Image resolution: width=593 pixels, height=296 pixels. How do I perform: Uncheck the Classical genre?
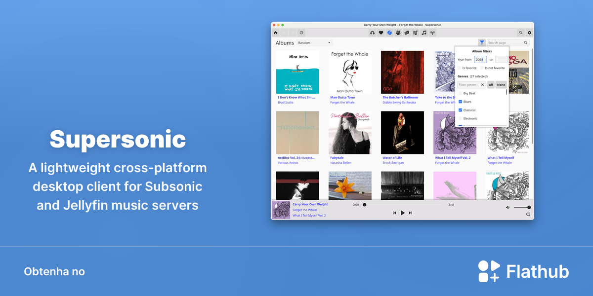461,110
